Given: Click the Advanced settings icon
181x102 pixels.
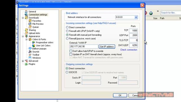Looking at the screenshot, I should 26,61.
